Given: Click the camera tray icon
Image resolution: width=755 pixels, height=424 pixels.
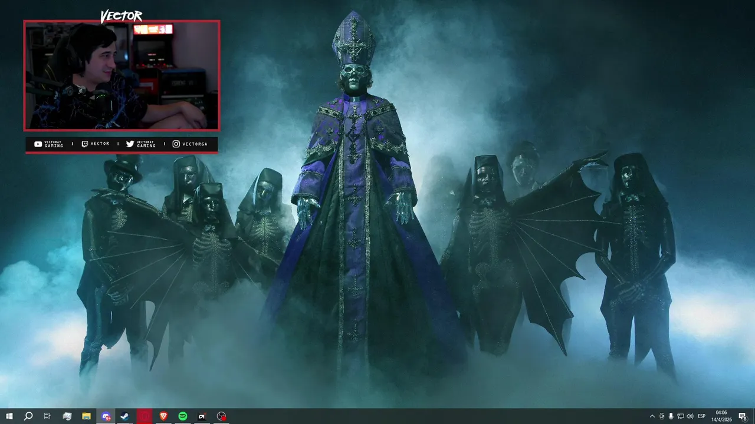Looking at the screenshot, I should click(x=662, y=416).
